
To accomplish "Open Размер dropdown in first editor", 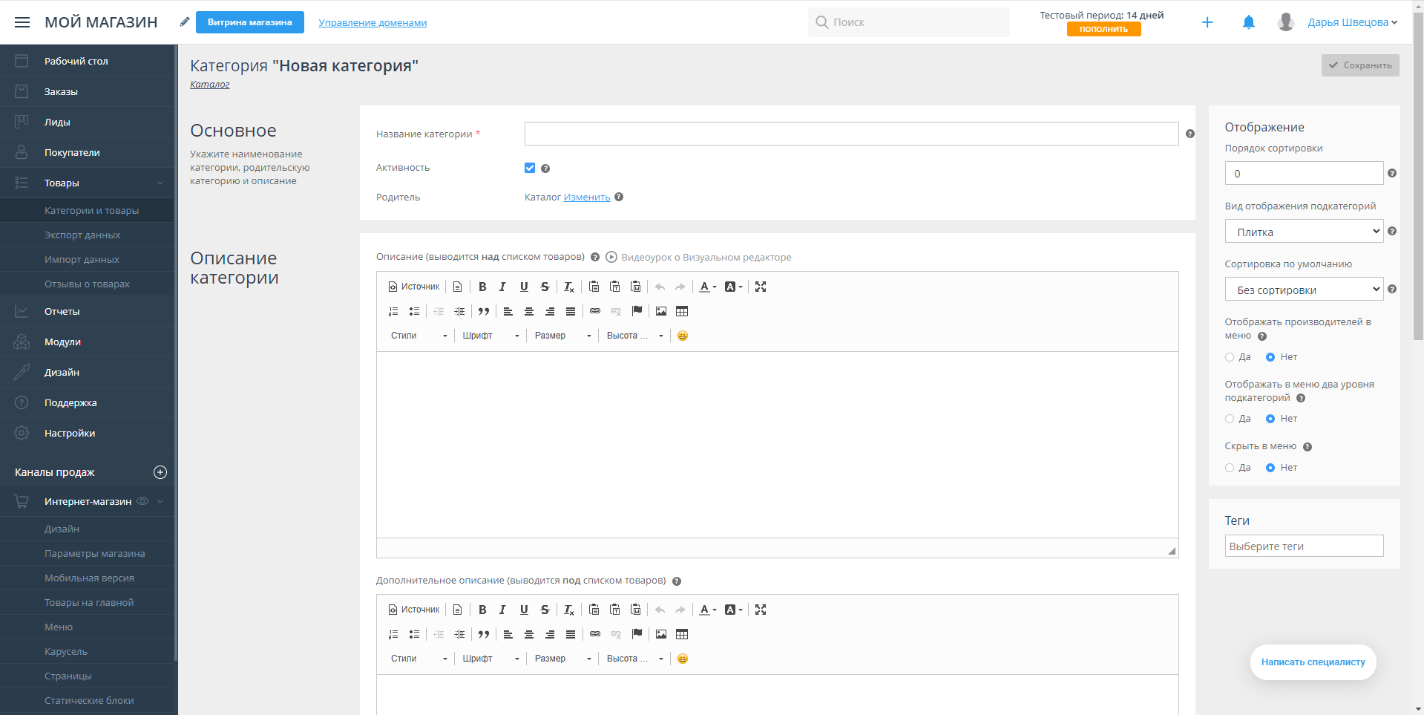I will click(x=562, y=336).
